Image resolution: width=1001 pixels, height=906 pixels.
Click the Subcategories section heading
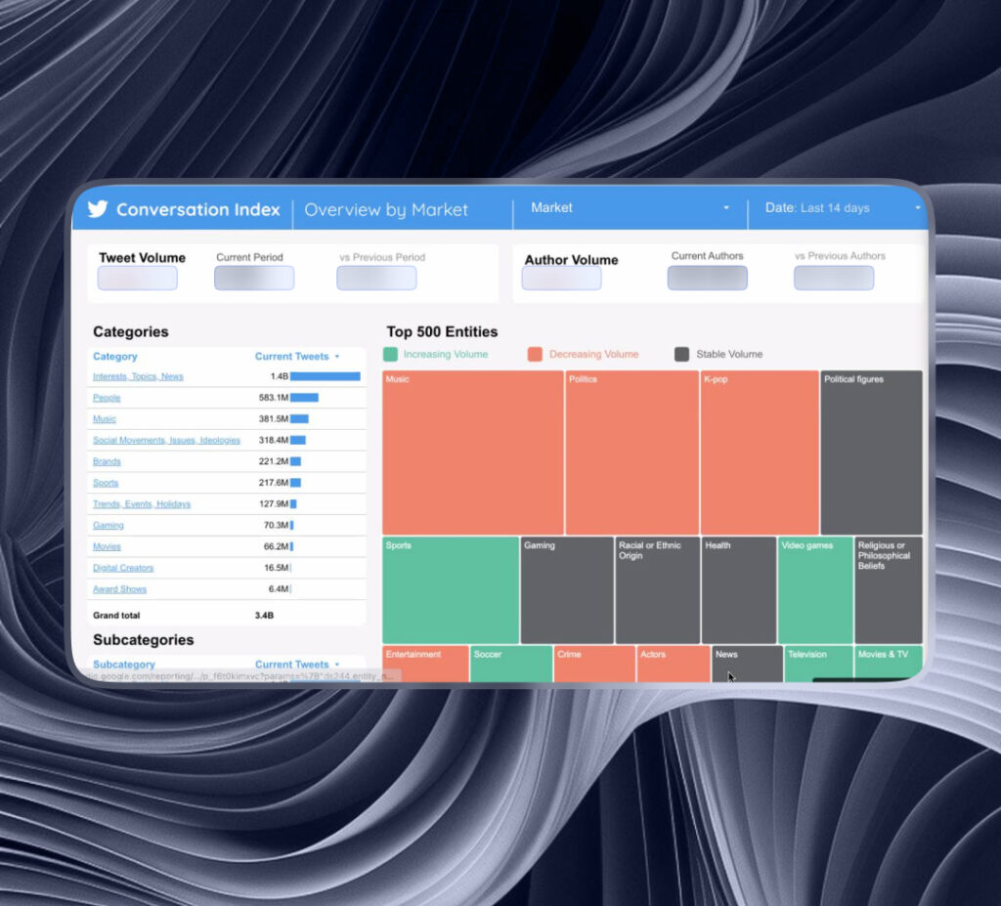pyautogui.click(x=144, y=640)
